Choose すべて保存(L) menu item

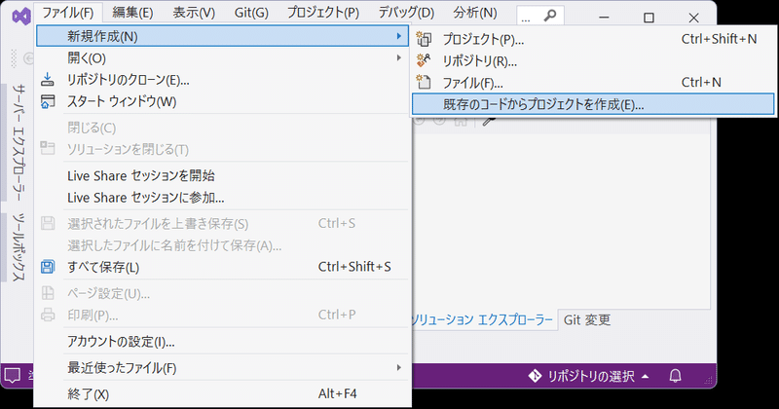222,267
